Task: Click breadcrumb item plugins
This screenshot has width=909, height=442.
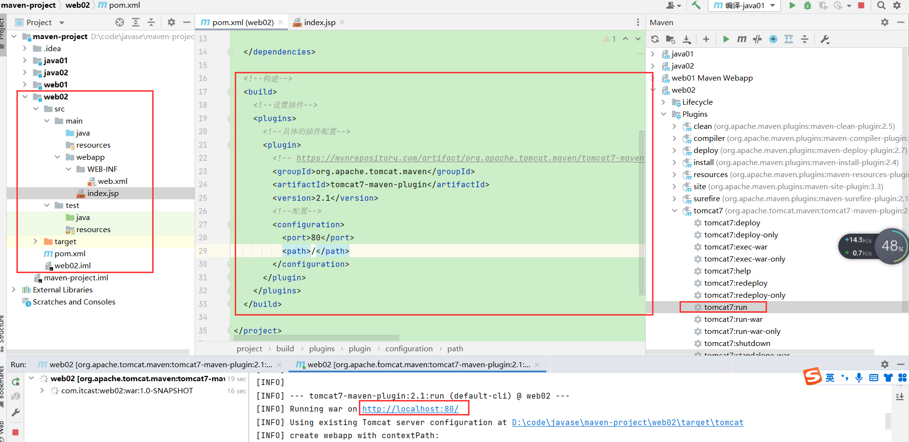Action: coord(322,348)
